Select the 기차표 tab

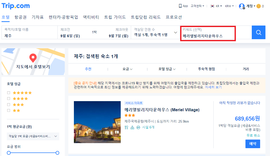point(37,17)
